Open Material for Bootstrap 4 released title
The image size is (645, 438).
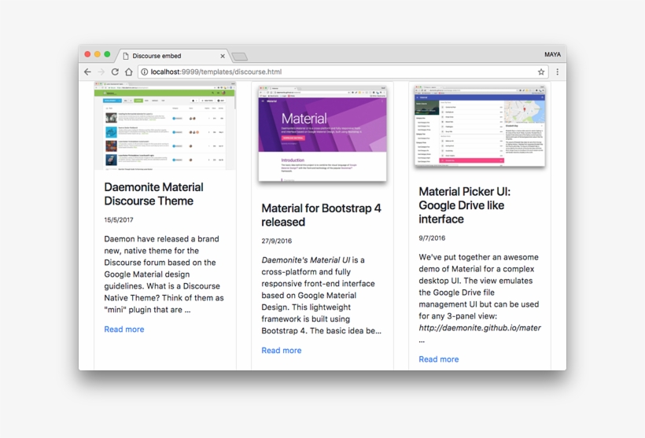pyautogui.click(x=321, y=215)
